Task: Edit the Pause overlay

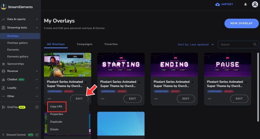Action: [x=239, y=98]
